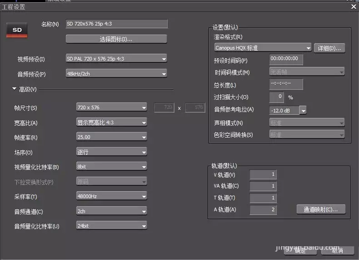Viewport: 359px width, 260px height.
Task: Open the 帧尺寸 720 x 576 dropdown
Action: click(x=111, y=107)
